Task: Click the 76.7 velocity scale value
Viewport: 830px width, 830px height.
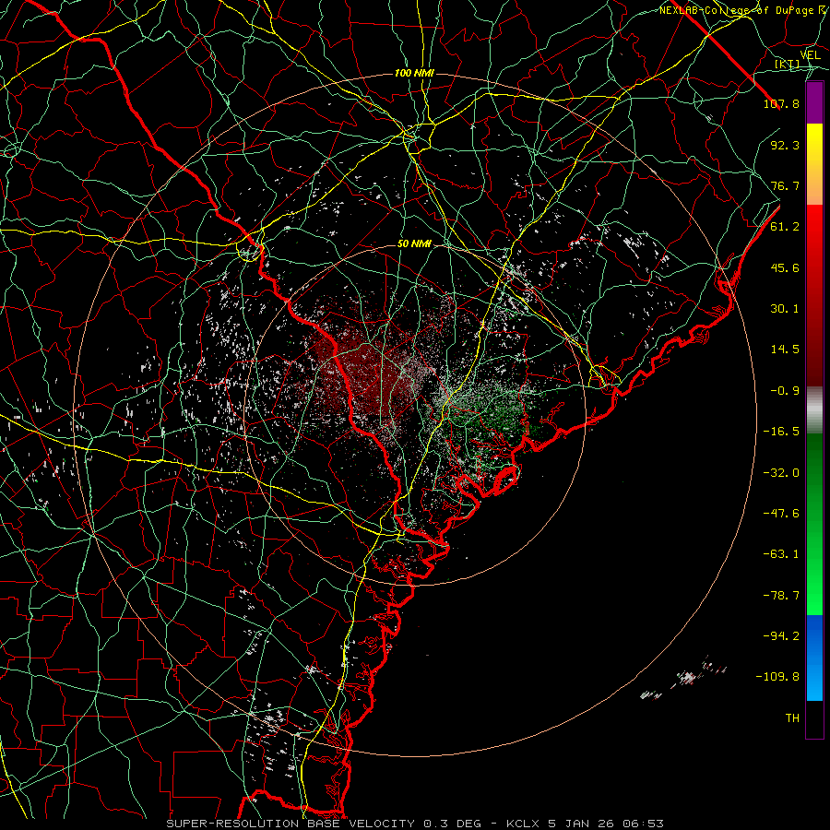Action: click(785, 185)
